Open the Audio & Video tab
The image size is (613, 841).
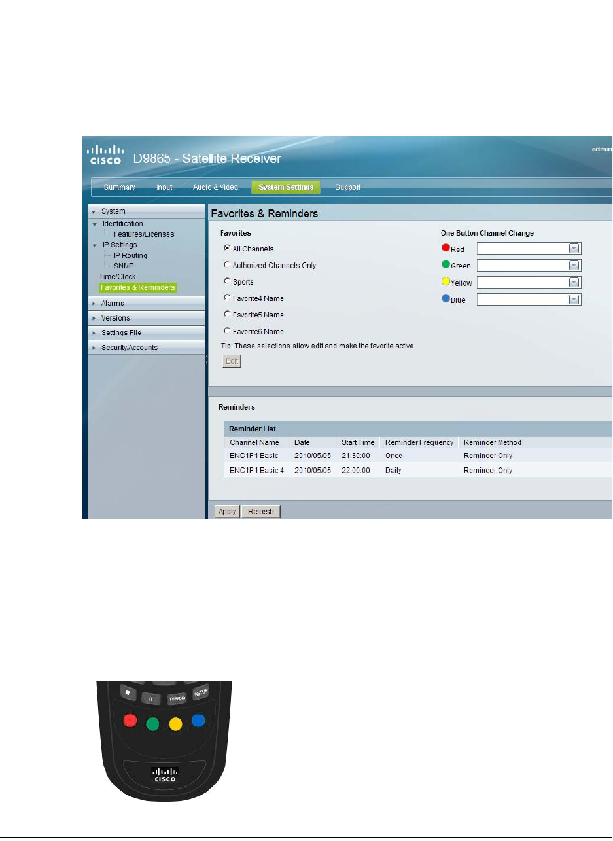tap(215, 187)
